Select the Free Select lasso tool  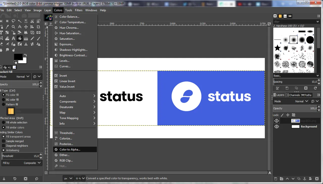13,21
